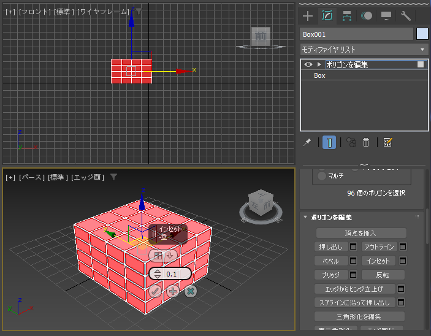This screenshot has width=431, height=336.
Task: Expand the ポリゴンを編集 modifier sub-objects
Action: pyautogui.click(x=319, y=64)
